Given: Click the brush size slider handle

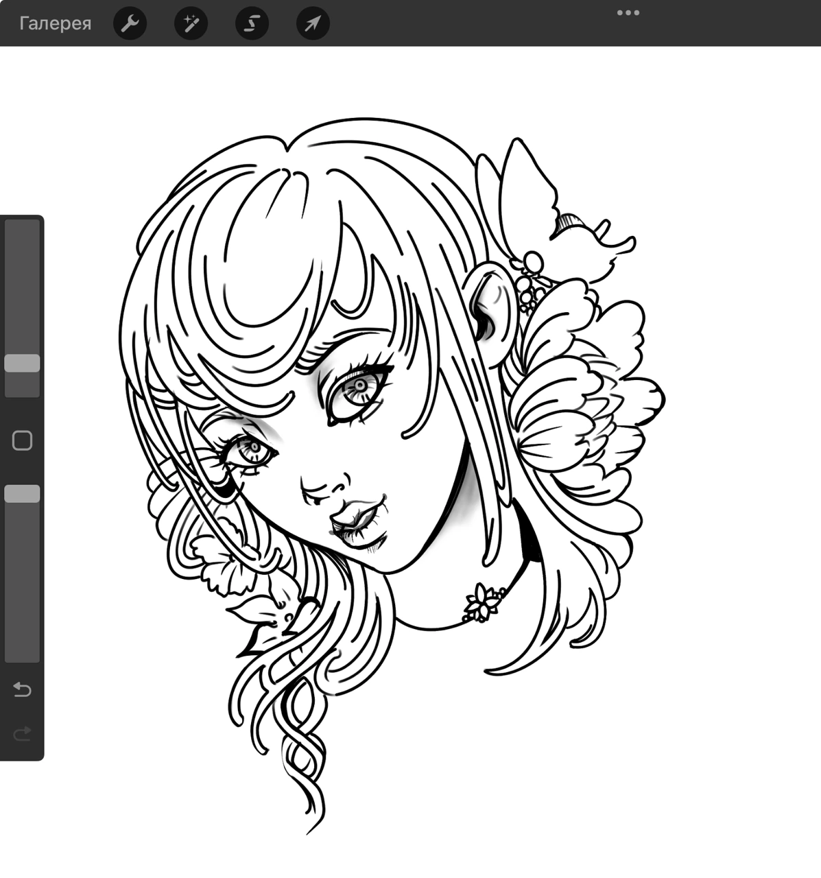Looking at the screenshot, I should click(x=22, y=363).
